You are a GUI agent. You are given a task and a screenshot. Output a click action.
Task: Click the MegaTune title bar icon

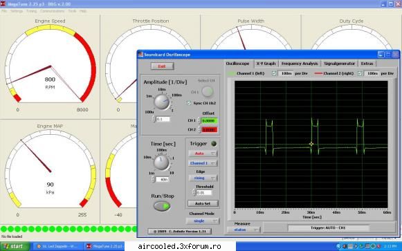coord(3,4)
